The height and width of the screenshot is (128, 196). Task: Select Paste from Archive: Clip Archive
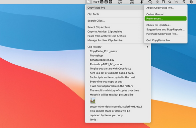(x=115, y=36)
